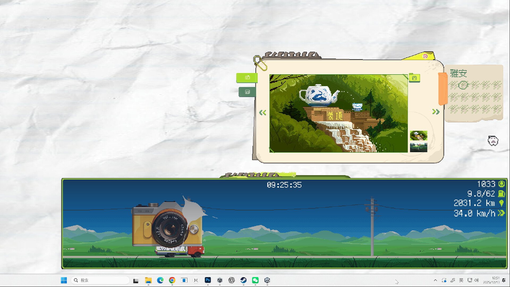
Task: Click the fuel gauge reading 9.8/62
Action: coord(481,194)
